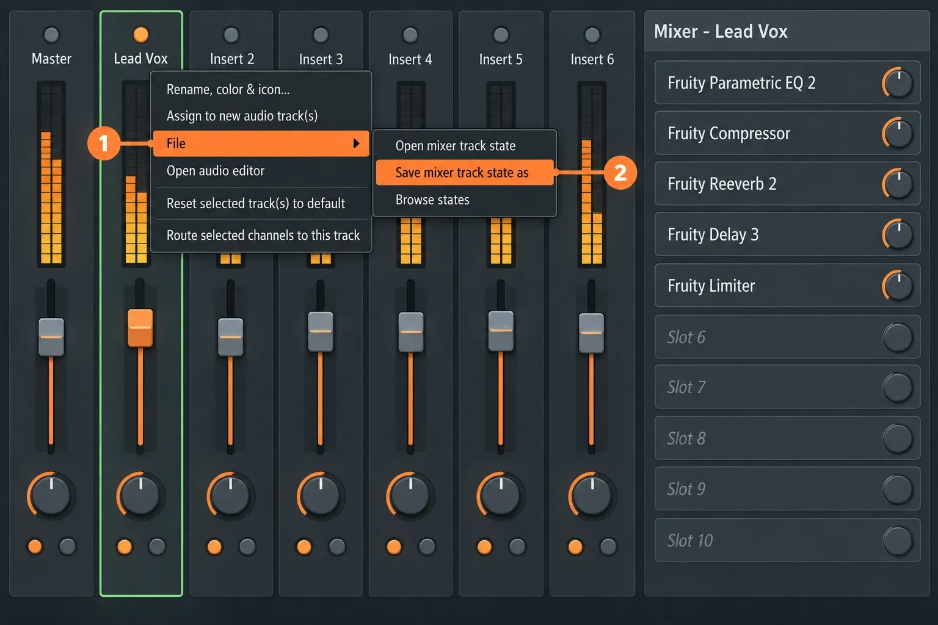This screenshot has width=938, height=625.
Task: Click Lead Vox gray bottom indicator button
Action: 157,546
